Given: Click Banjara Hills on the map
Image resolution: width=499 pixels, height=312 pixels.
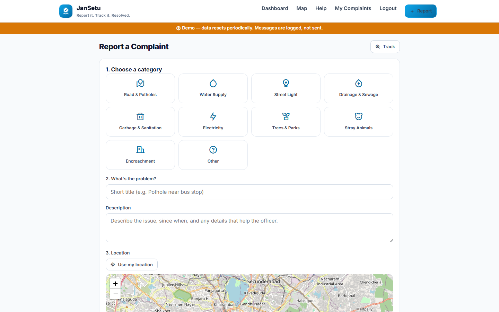Looking at the screenshot, I should pyautogui.click(x=202, y=298).
